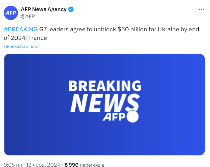This screenshot has width=210, height=167.
Task: Click the word NEWS in the image
Action: coord(105,103)
